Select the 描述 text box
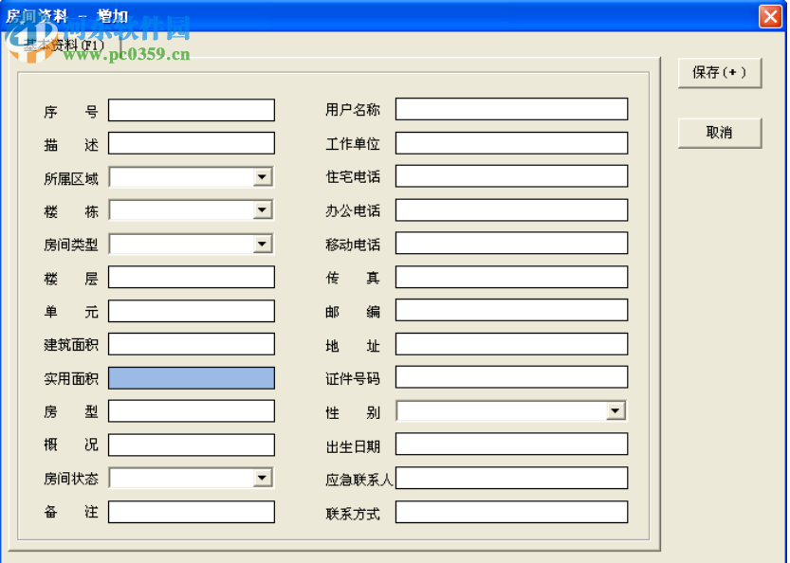This screenshot has height=563, width=790. click(x=192, y=143)
